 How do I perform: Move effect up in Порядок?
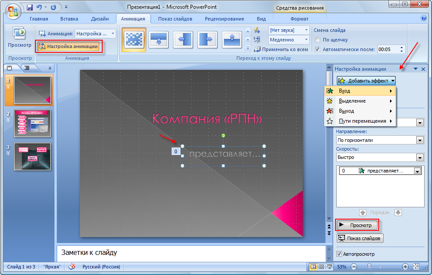coord(363,213)
